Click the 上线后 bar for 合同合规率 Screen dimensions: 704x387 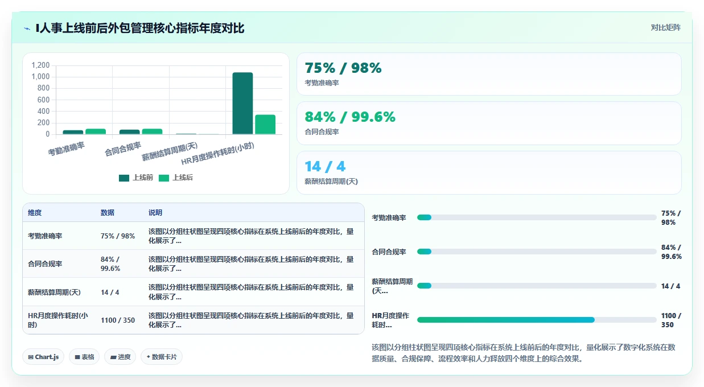[x=152, y=131]
